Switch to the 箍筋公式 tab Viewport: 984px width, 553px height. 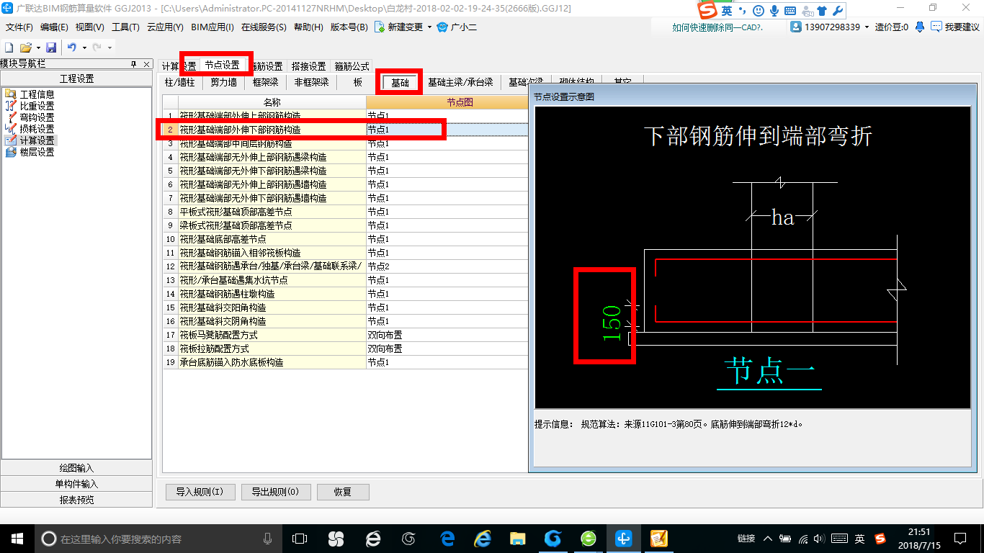(x=352, y=66)
